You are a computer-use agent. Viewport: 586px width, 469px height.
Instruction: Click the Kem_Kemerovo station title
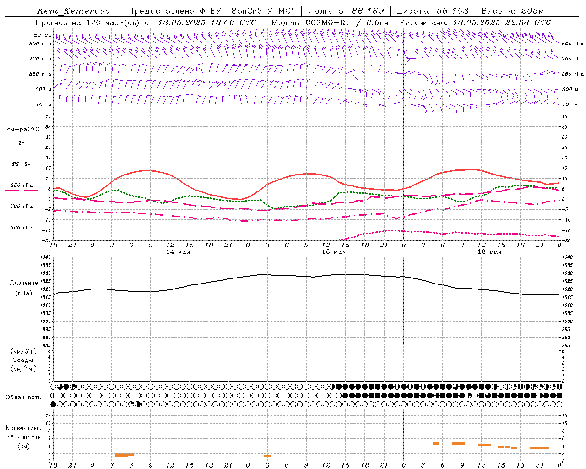point(73,11)
